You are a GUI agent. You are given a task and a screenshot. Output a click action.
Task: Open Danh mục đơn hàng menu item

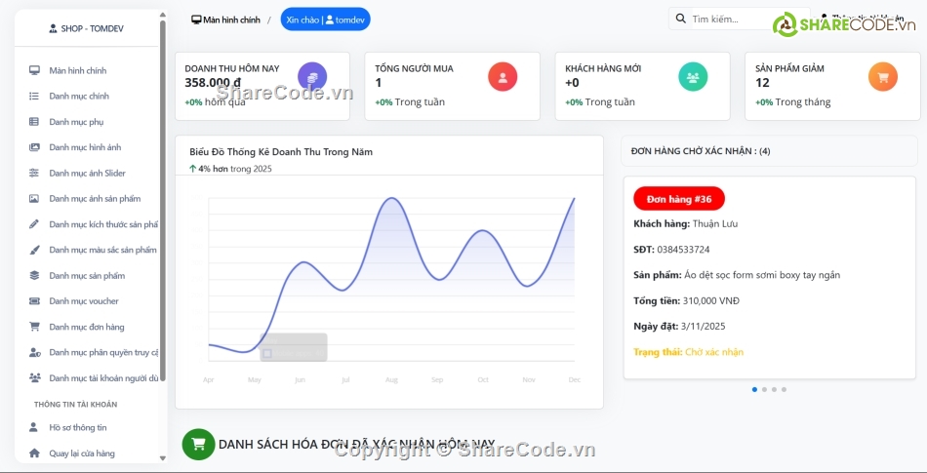(88, 327)
